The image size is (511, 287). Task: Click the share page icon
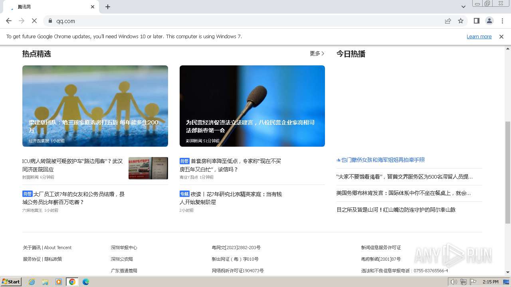click(448, 21)
